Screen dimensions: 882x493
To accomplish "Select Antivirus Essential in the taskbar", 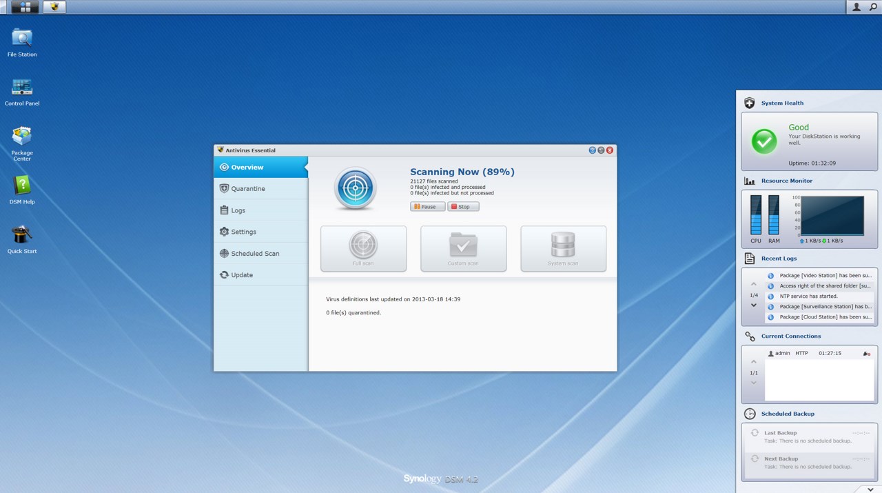I will click(x=54, y=7).
